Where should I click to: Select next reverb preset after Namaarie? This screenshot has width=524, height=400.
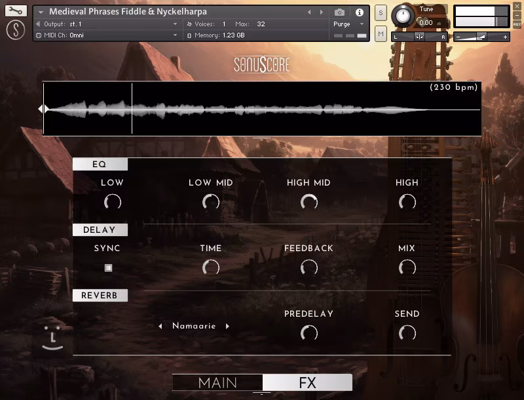pyautogui.click(x=228, y=327)
